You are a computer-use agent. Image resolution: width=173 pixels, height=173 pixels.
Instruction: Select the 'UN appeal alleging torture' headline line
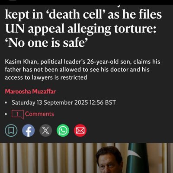pyautogui.click(x=81, y=29)
